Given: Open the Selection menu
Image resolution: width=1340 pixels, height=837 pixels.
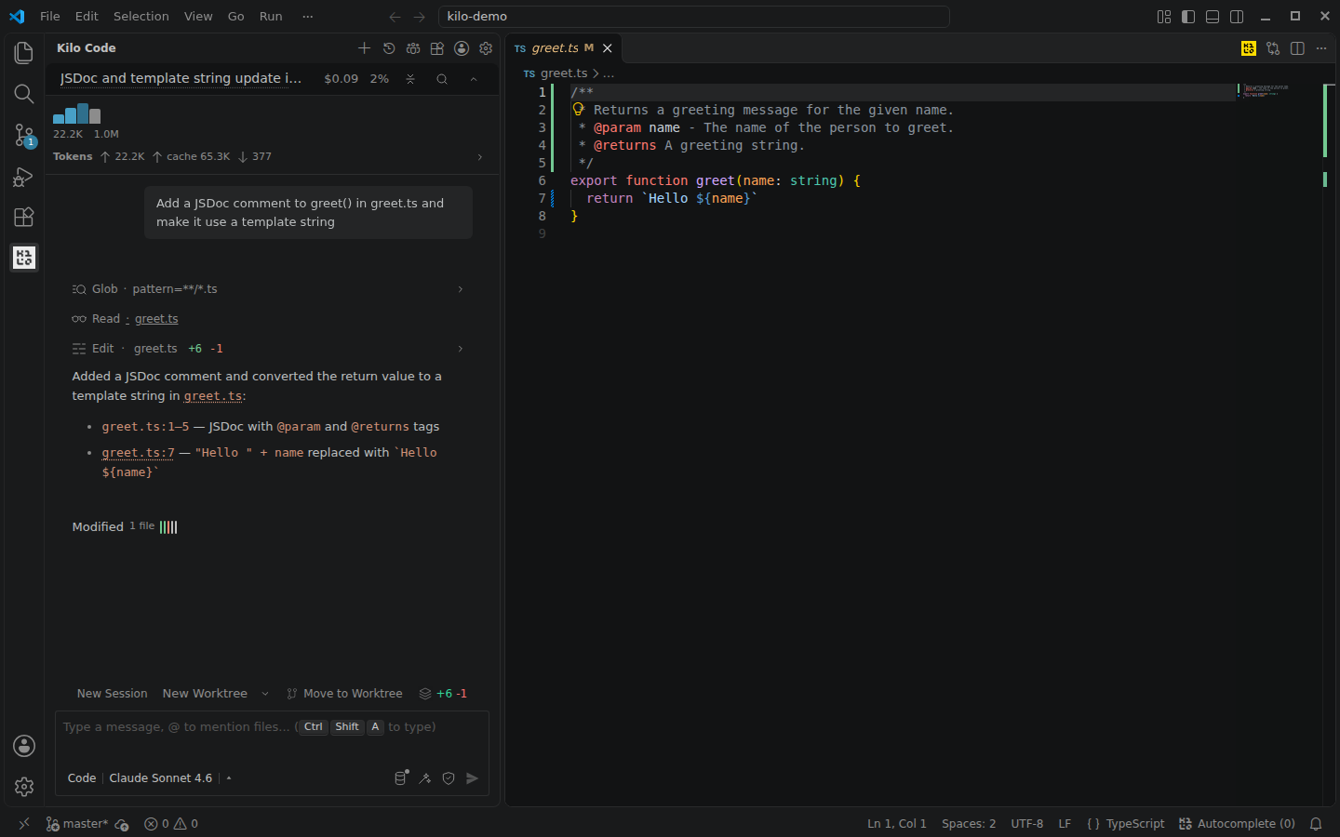Looking at the screenshot, I should pyautogui.click(x=141, y=17).
